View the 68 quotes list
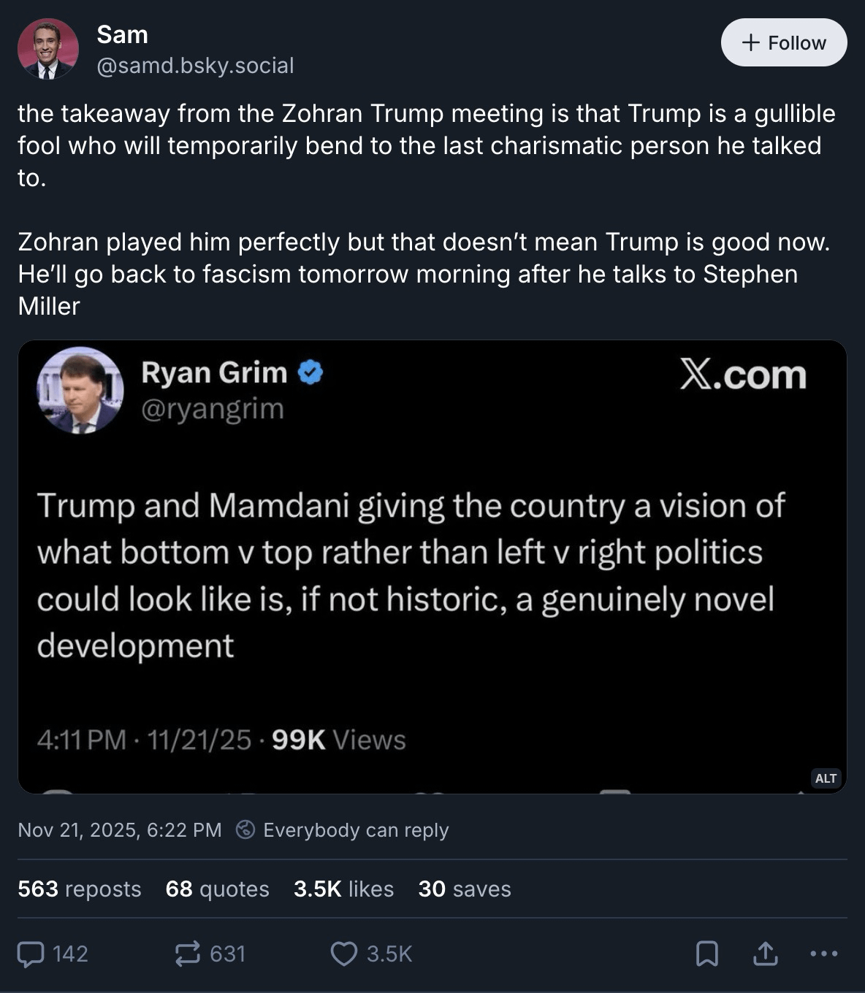The image size is (865, 993). click(x=217, y=889)
